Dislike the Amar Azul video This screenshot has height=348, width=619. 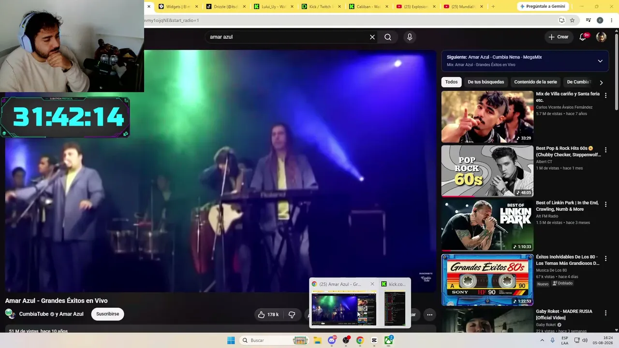tap(292, 315)
